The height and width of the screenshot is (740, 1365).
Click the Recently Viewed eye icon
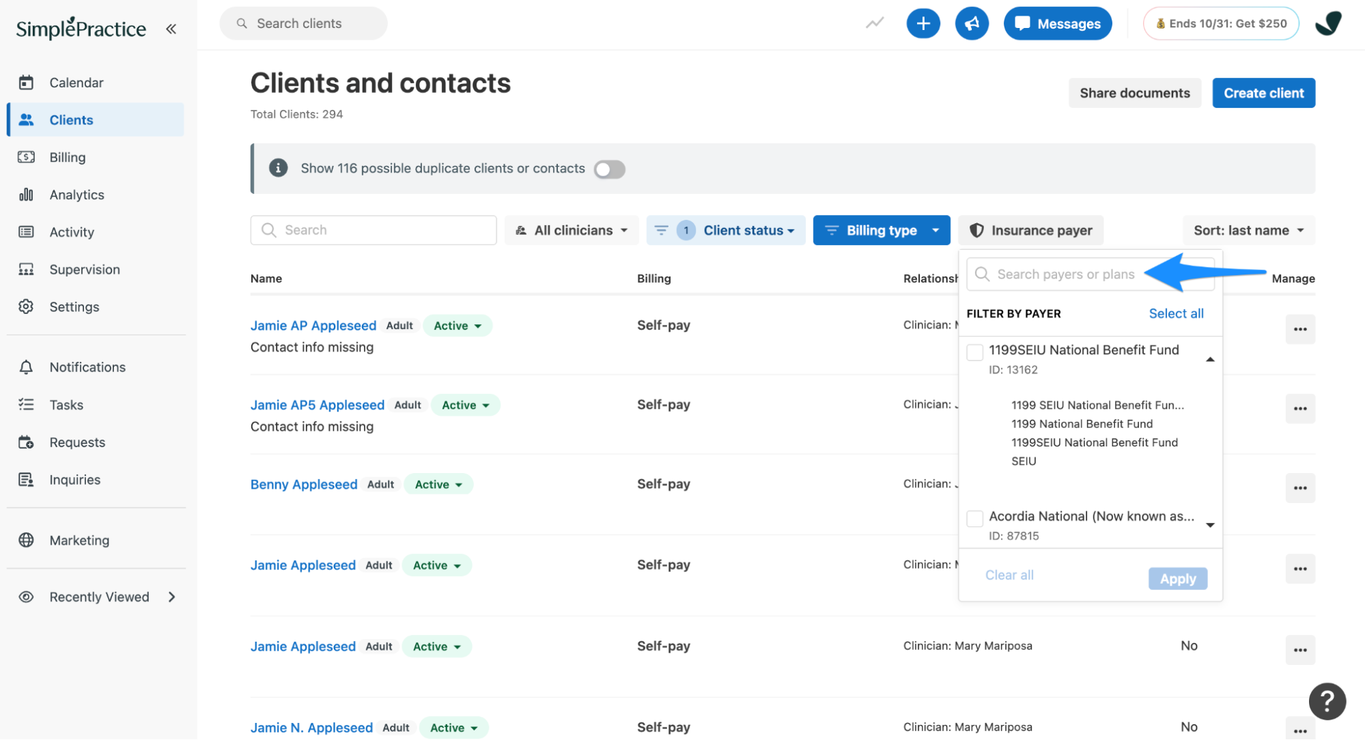tap(26, 597)
